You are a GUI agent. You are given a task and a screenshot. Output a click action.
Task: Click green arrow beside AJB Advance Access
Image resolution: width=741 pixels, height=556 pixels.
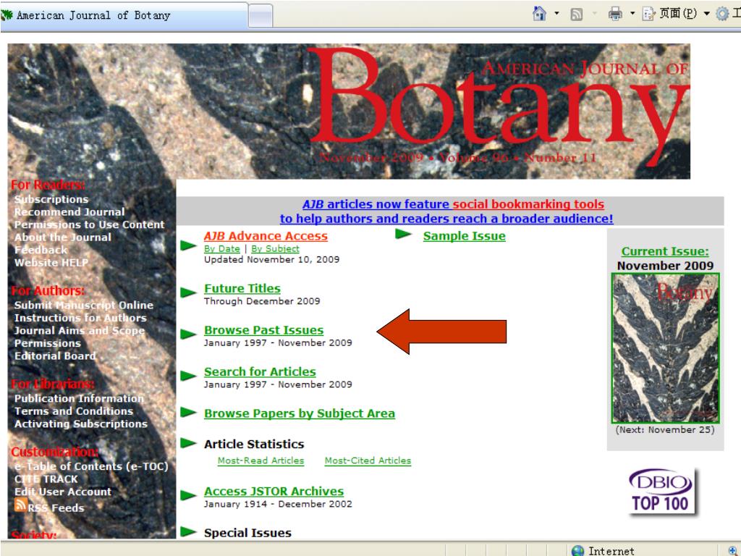[188, 245]
